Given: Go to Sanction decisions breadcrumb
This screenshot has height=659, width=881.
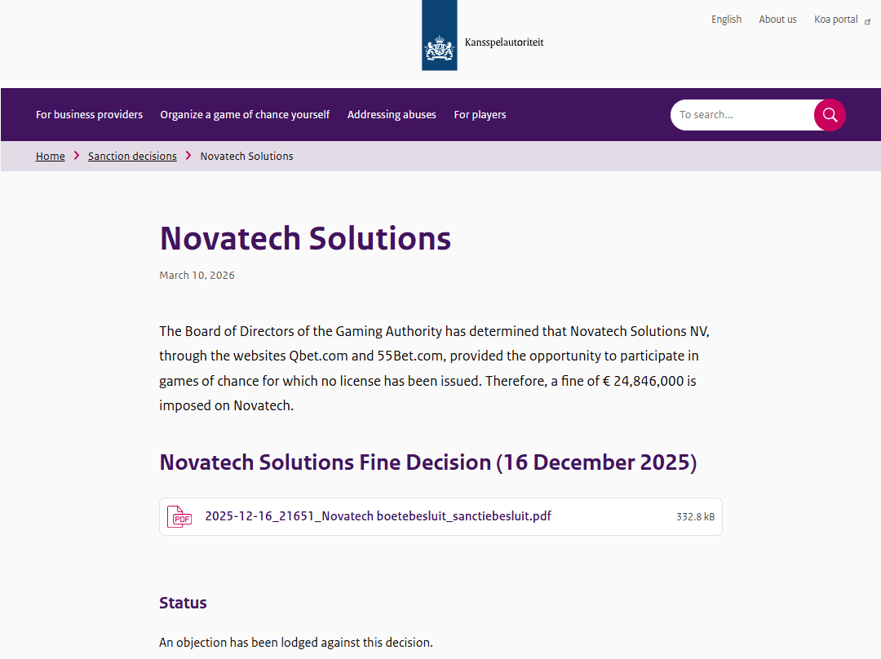Looking at the screenshot, I should 132,156.
